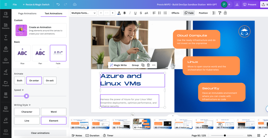Collapse the page thumbnails strip
268x138 pixels.
coord(173,116)
